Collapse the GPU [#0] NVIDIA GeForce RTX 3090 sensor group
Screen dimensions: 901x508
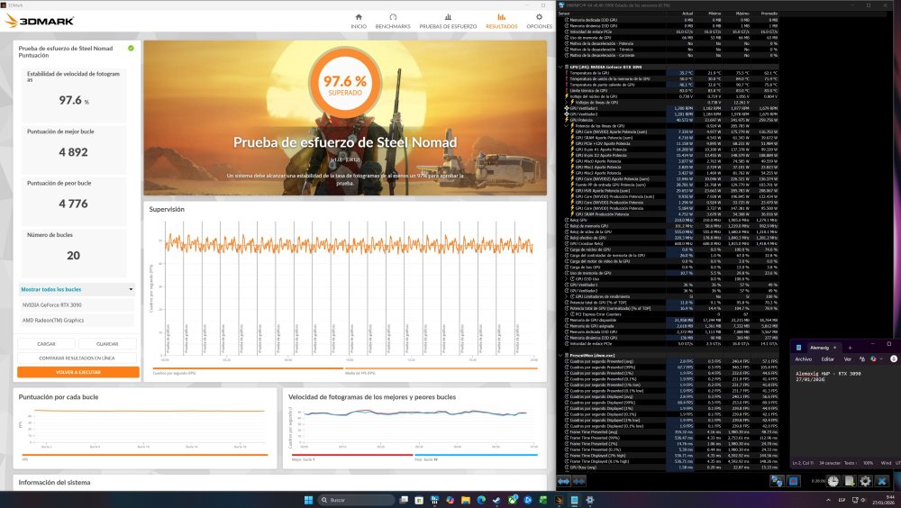560,67
